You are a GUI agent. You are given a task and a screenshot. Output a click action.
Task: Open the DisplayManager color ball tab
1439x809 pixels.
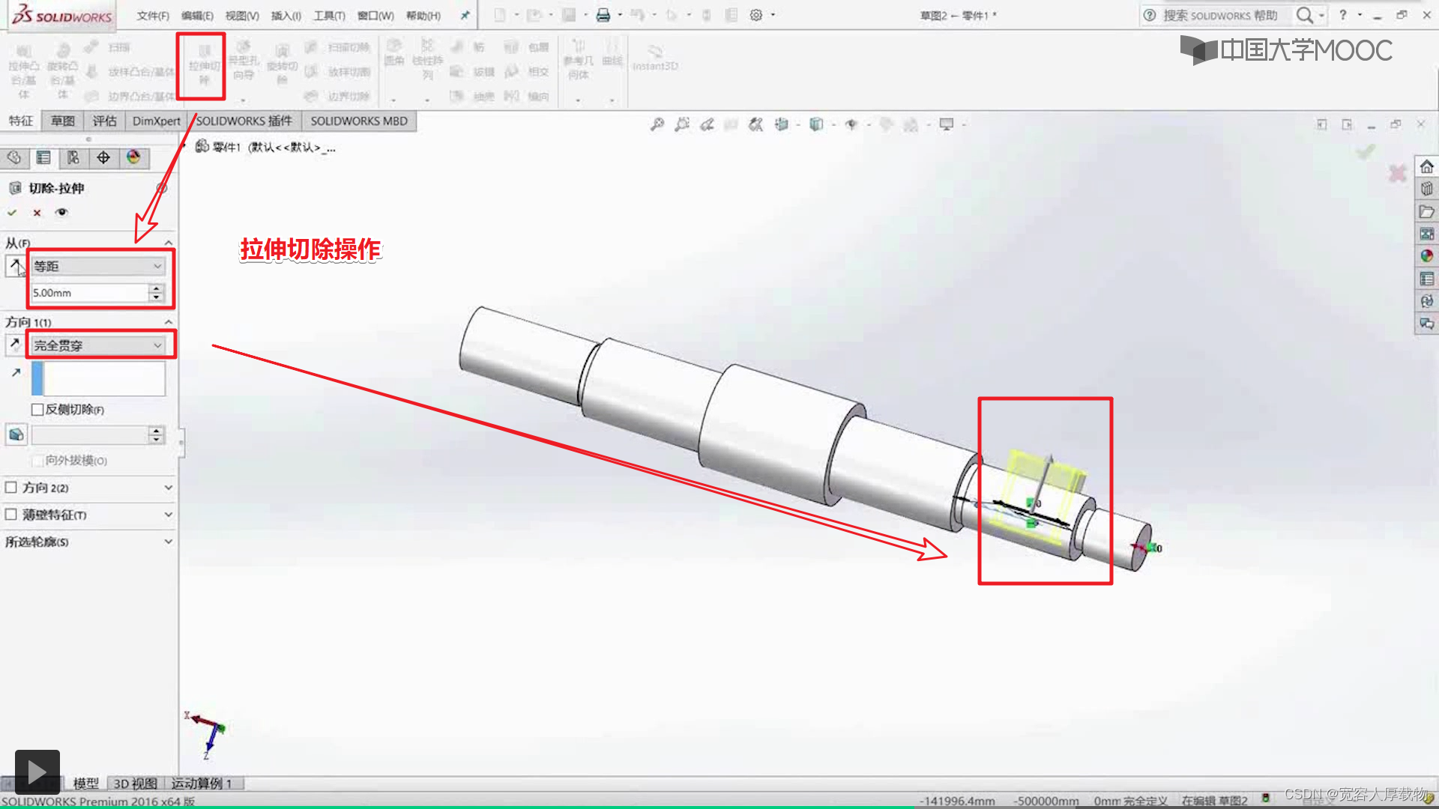pos(133,157)
